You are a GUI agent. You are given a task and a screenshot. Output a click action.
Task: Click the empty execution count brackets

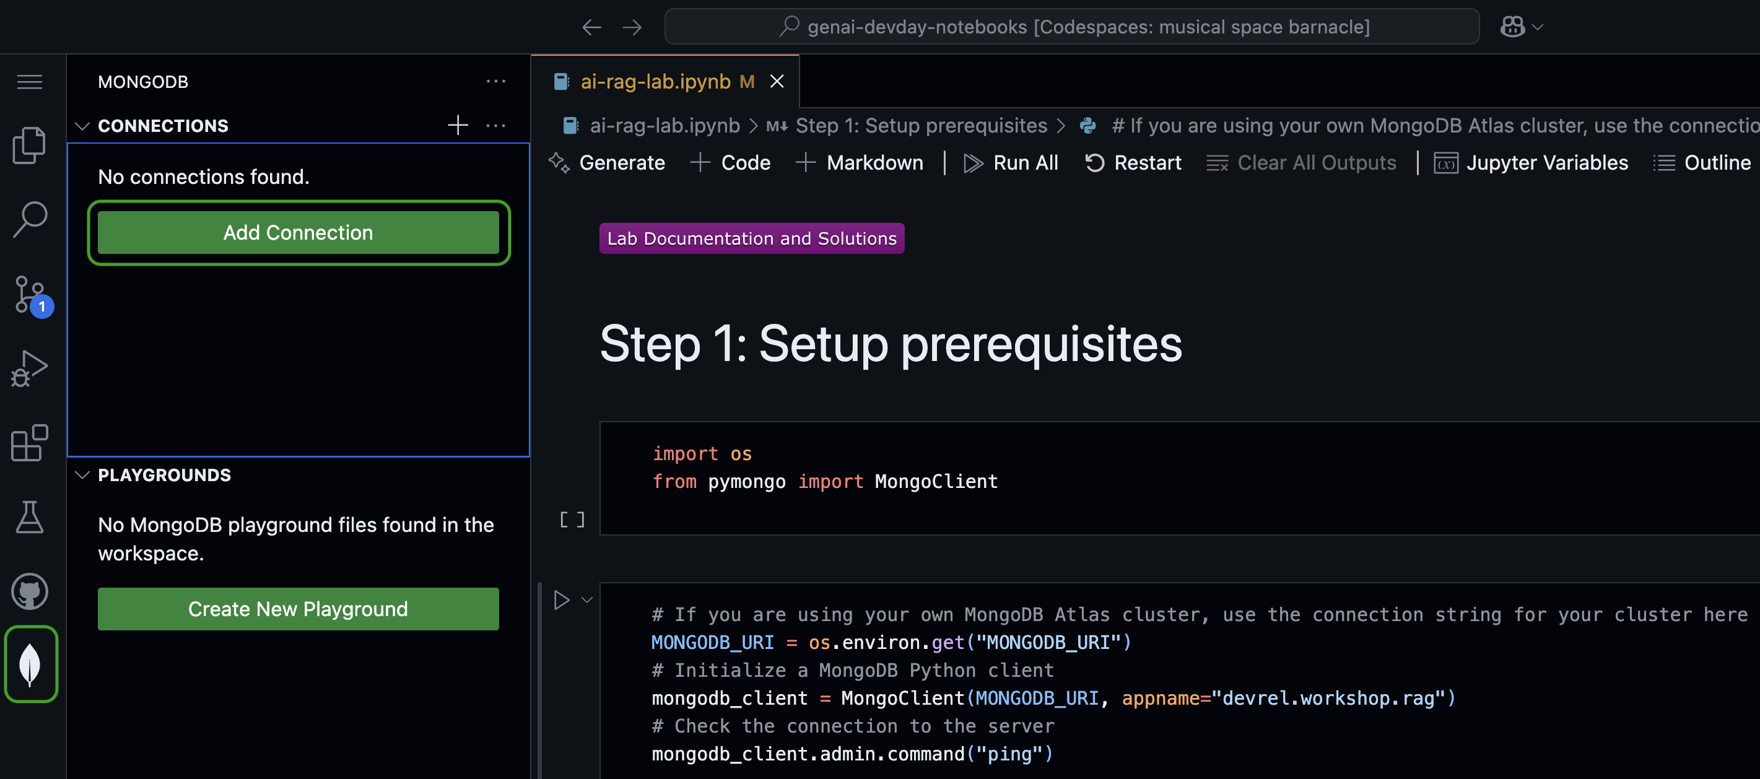point(572,520)
